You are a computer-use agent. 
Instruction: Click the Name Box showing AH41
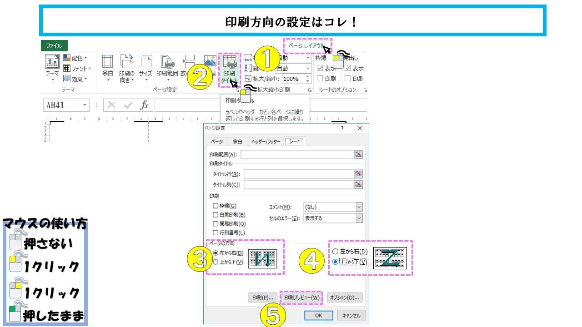pyautogui.click(x=66, y=105)
